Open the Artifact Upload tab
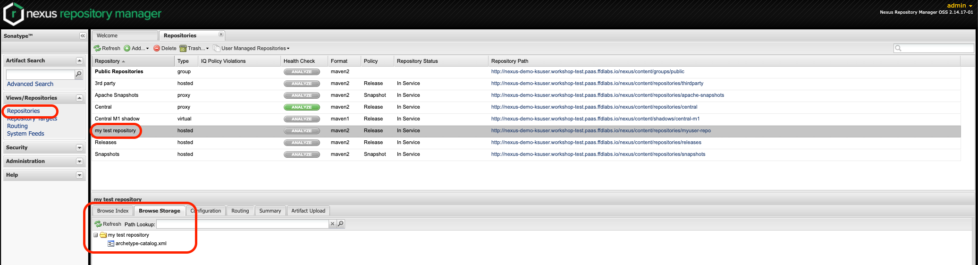Image resolution: width=978 pixels, height=265 pixels. click(308, 211)
